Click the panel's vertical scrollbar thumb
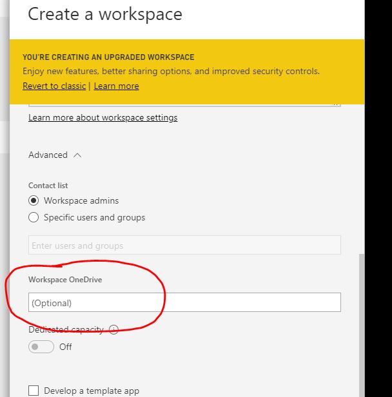The width and height of the screenshot is (392, 397). (362, 325)
